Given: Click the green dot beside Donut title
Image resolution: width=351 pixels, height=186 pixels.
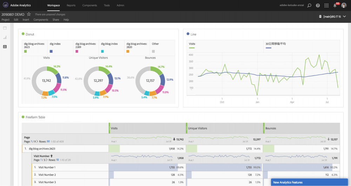Looking at the screenshot, I should 23,34.
